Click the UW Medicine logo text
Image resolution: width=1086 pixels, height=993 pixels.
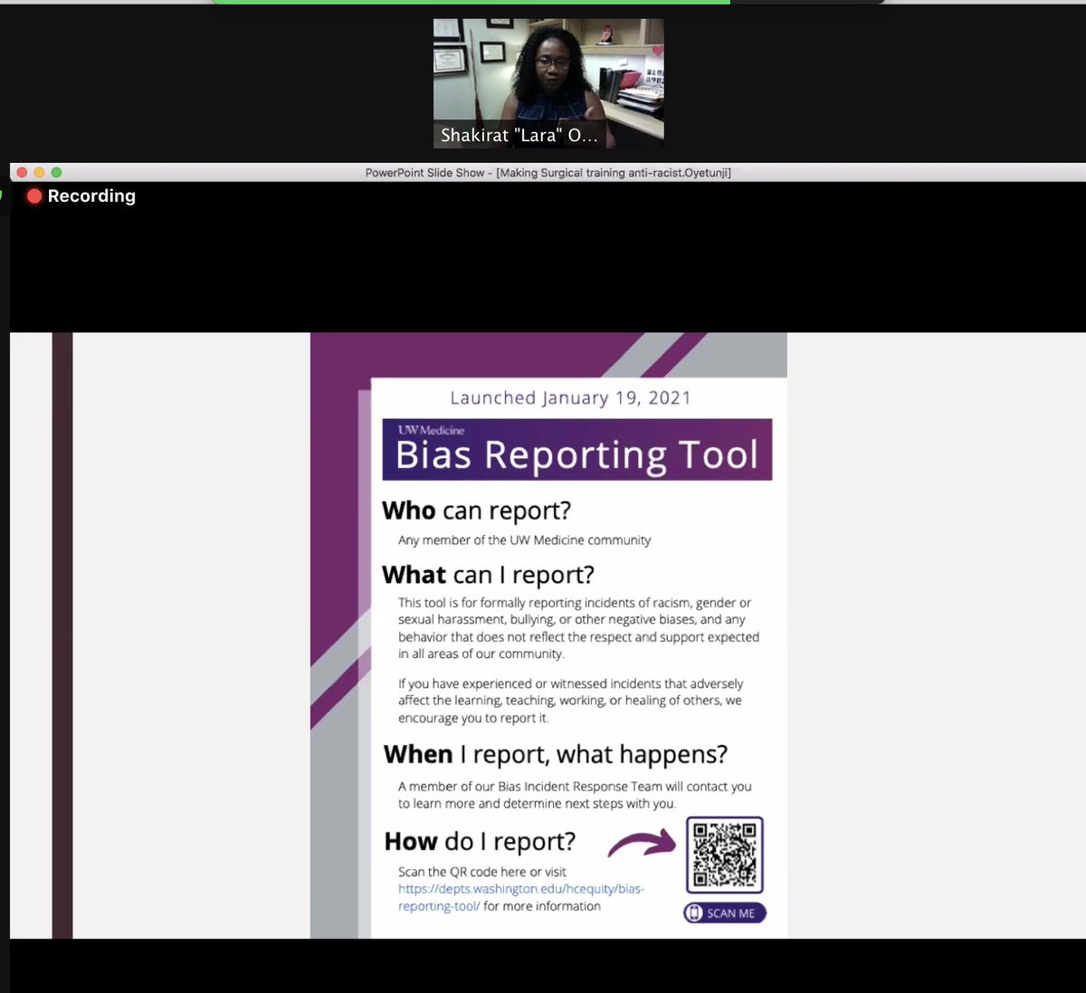[x=432, y=430]
